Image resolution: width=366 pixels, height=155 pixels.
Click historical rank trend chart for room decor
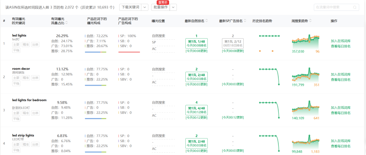pyautogui.click(x=269, y=77)
